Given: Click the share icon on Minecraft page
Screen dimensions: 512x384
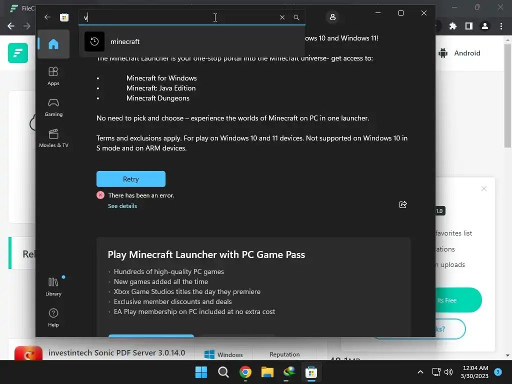Looking at the screenshot, I should click(403, 204).
